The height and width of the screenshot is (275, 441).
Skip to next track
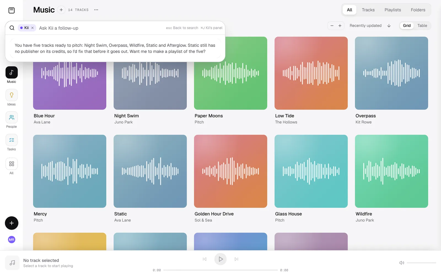tap(236, 259)
